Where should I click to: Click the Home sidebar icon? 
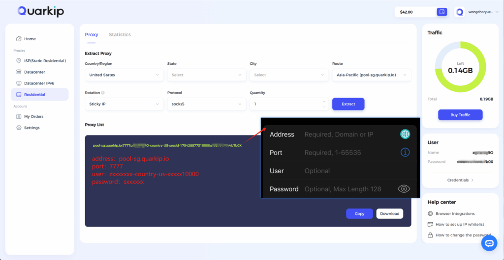point(19,39)
